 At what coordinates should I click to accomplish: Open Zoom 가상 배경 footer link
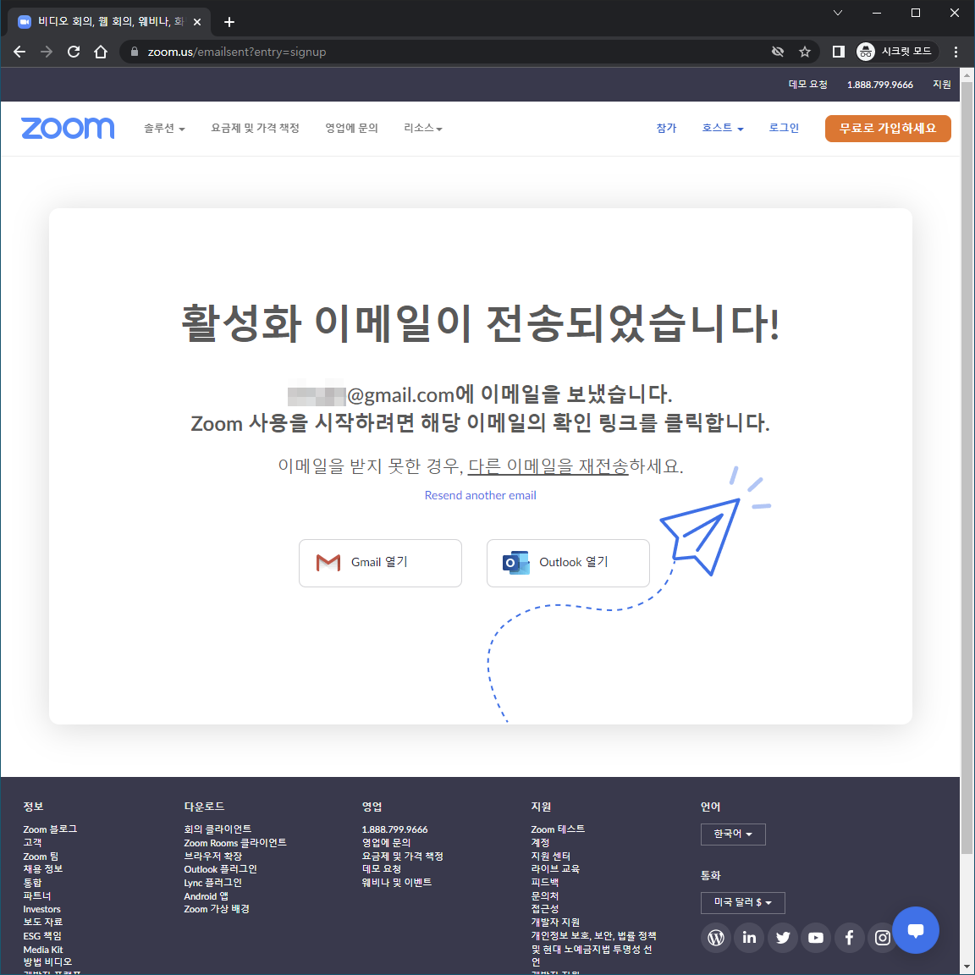[217, 909]
